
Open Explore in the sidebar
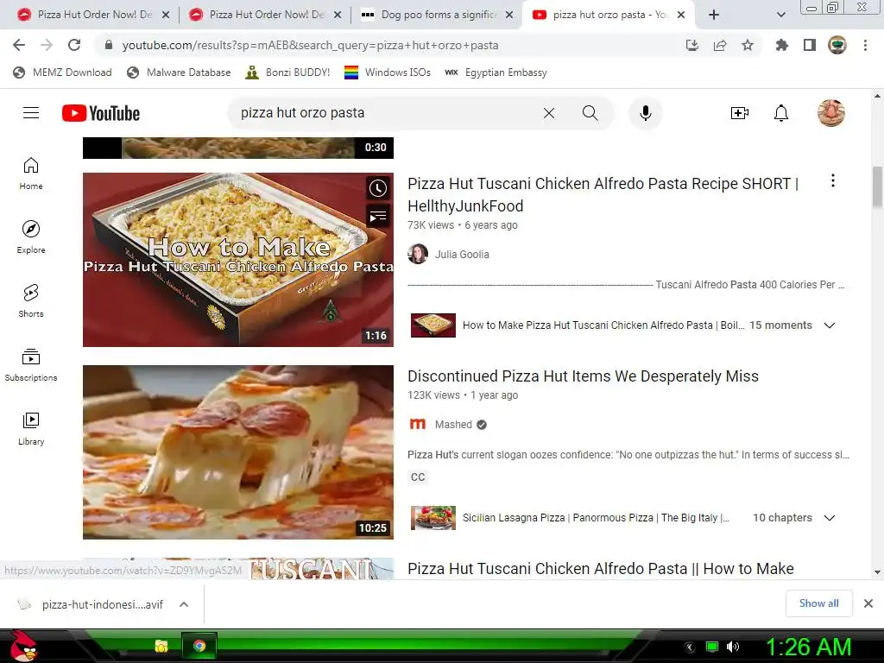(31, 237)
